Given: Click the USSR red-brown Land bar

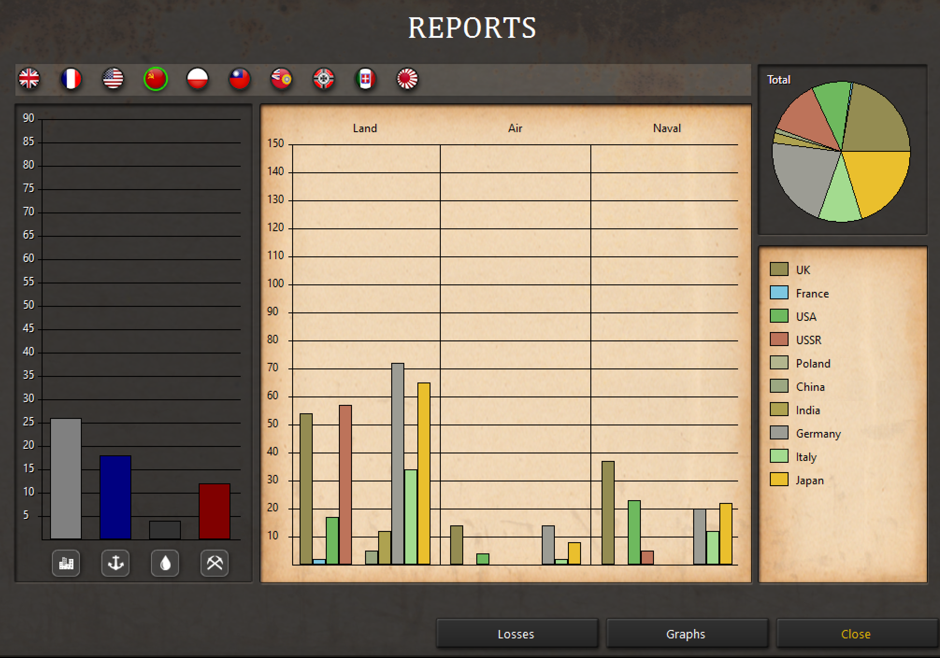Looking at the screenshot, I should (x=345, y=485).
